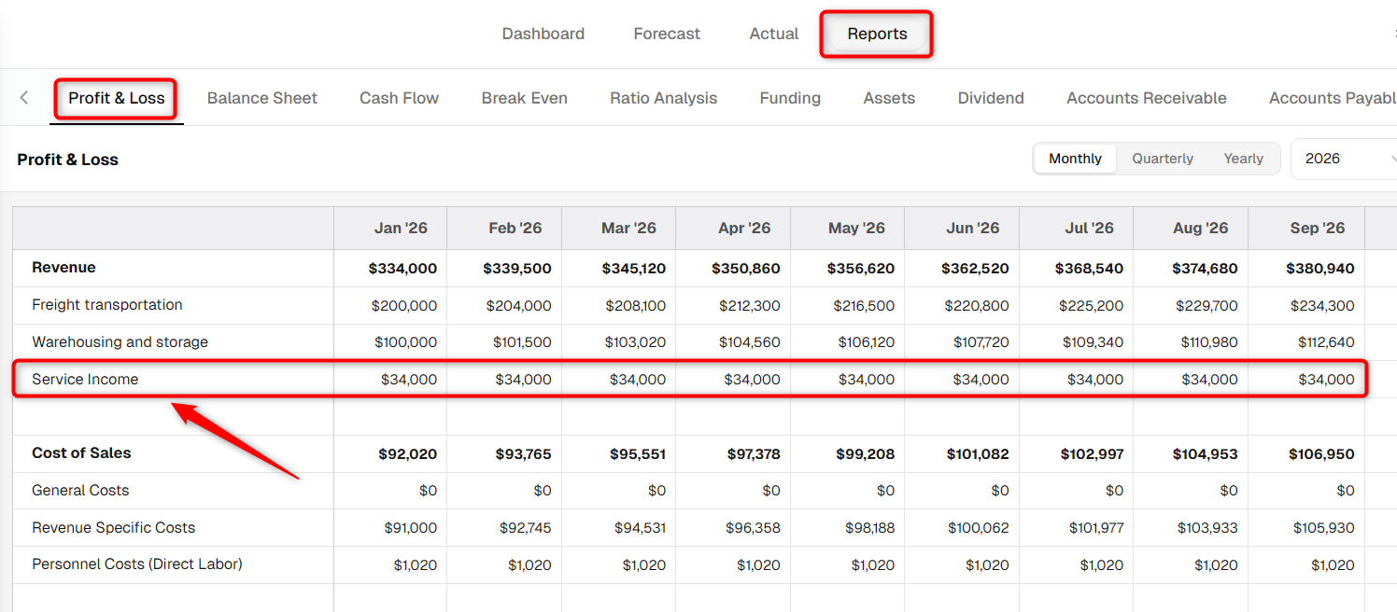1397x612 pixels.
Task: Open the Balance Sheet report
Action: 262,98
